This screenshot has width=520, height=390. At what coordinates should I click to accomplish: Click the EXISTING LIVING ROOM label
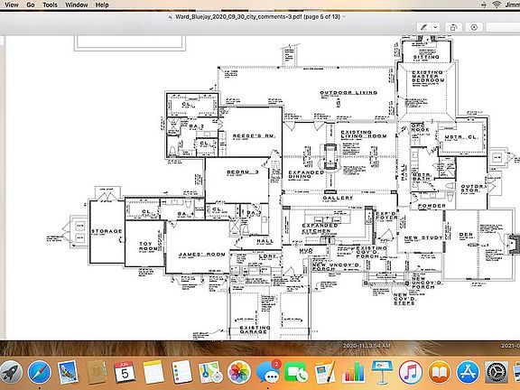(364, 134)
